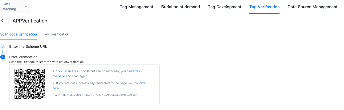Click the APPVerification page title

pos(30,21)
